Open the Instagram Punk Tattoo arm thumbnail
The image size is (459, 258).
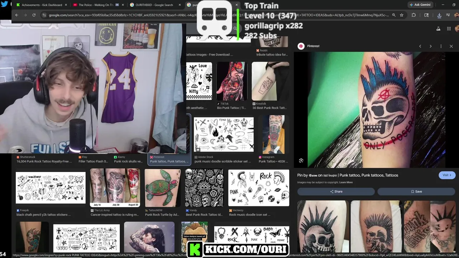274,134
